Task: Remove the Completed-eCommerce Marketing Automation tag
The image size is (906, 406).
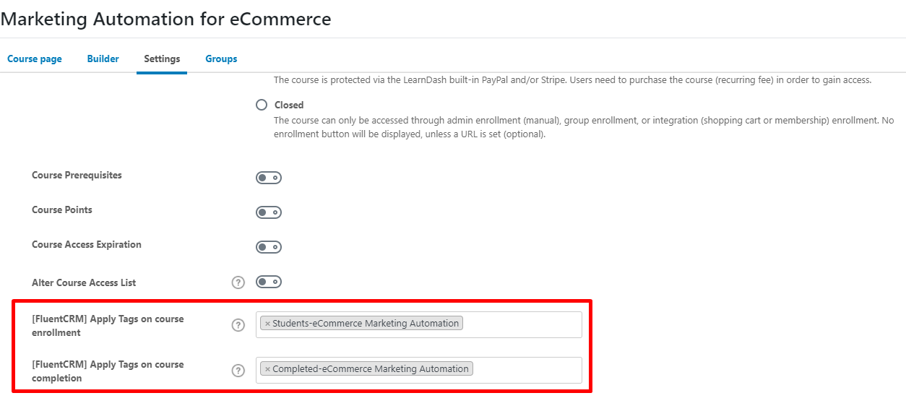Action: (267, 369)
